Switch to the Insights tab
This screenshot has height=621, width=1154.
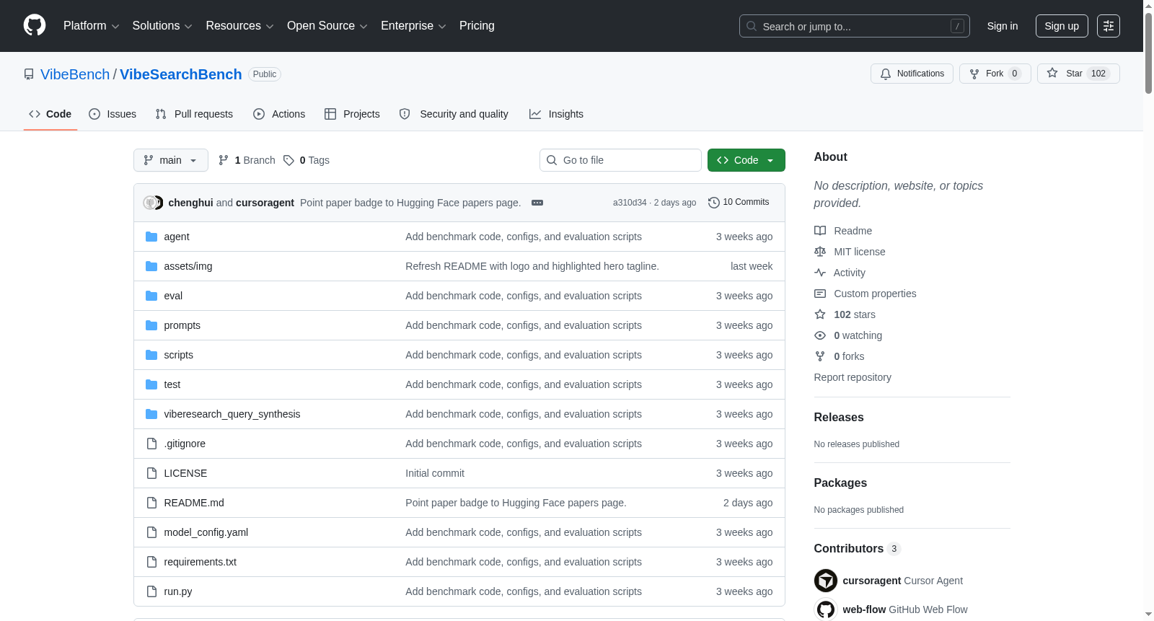click(x=556, y=114)
